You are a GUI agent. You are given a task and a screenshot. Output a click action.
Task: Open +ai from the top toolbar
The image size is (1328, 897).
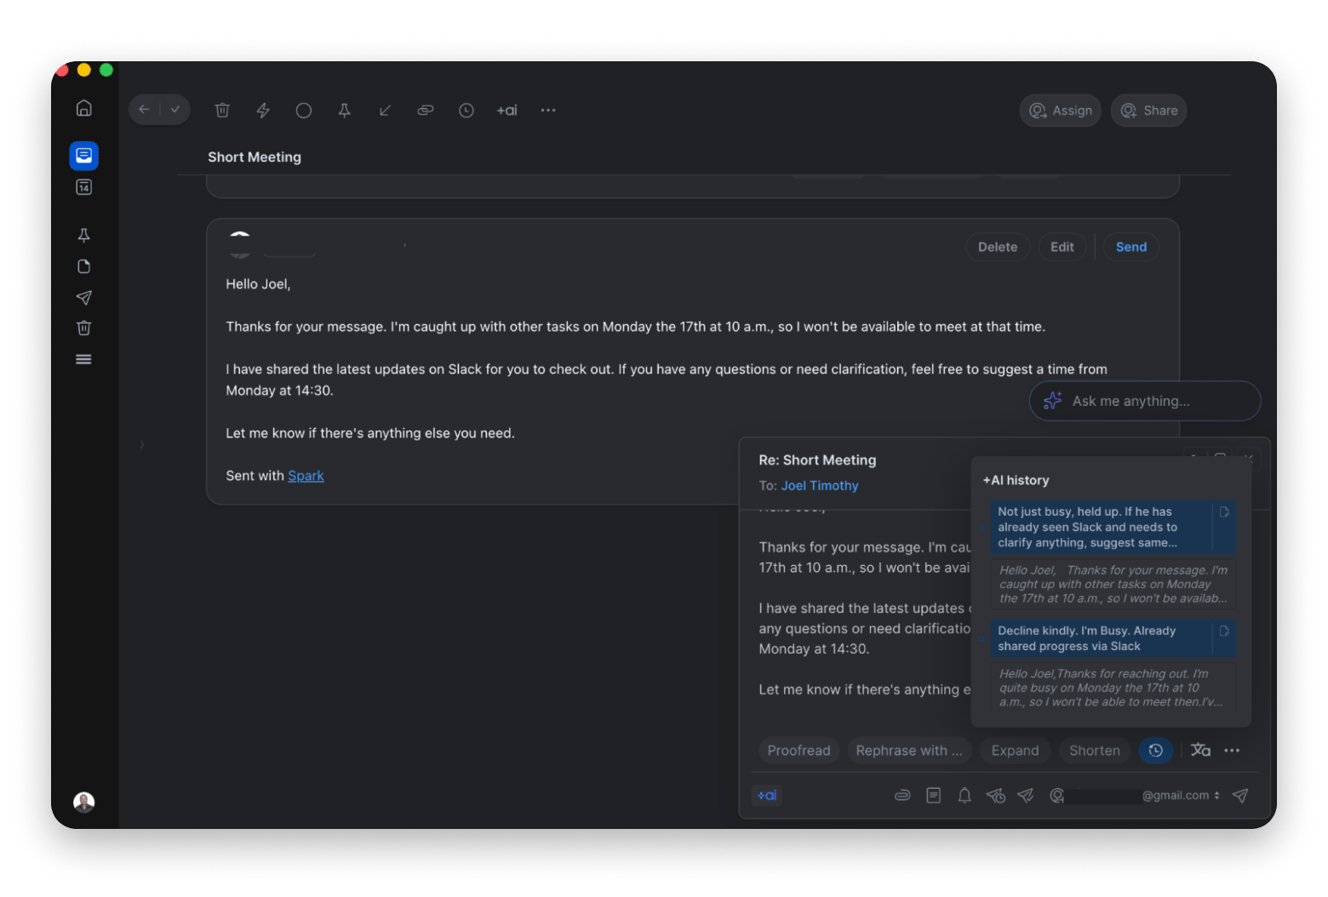(x=507, y=111)
